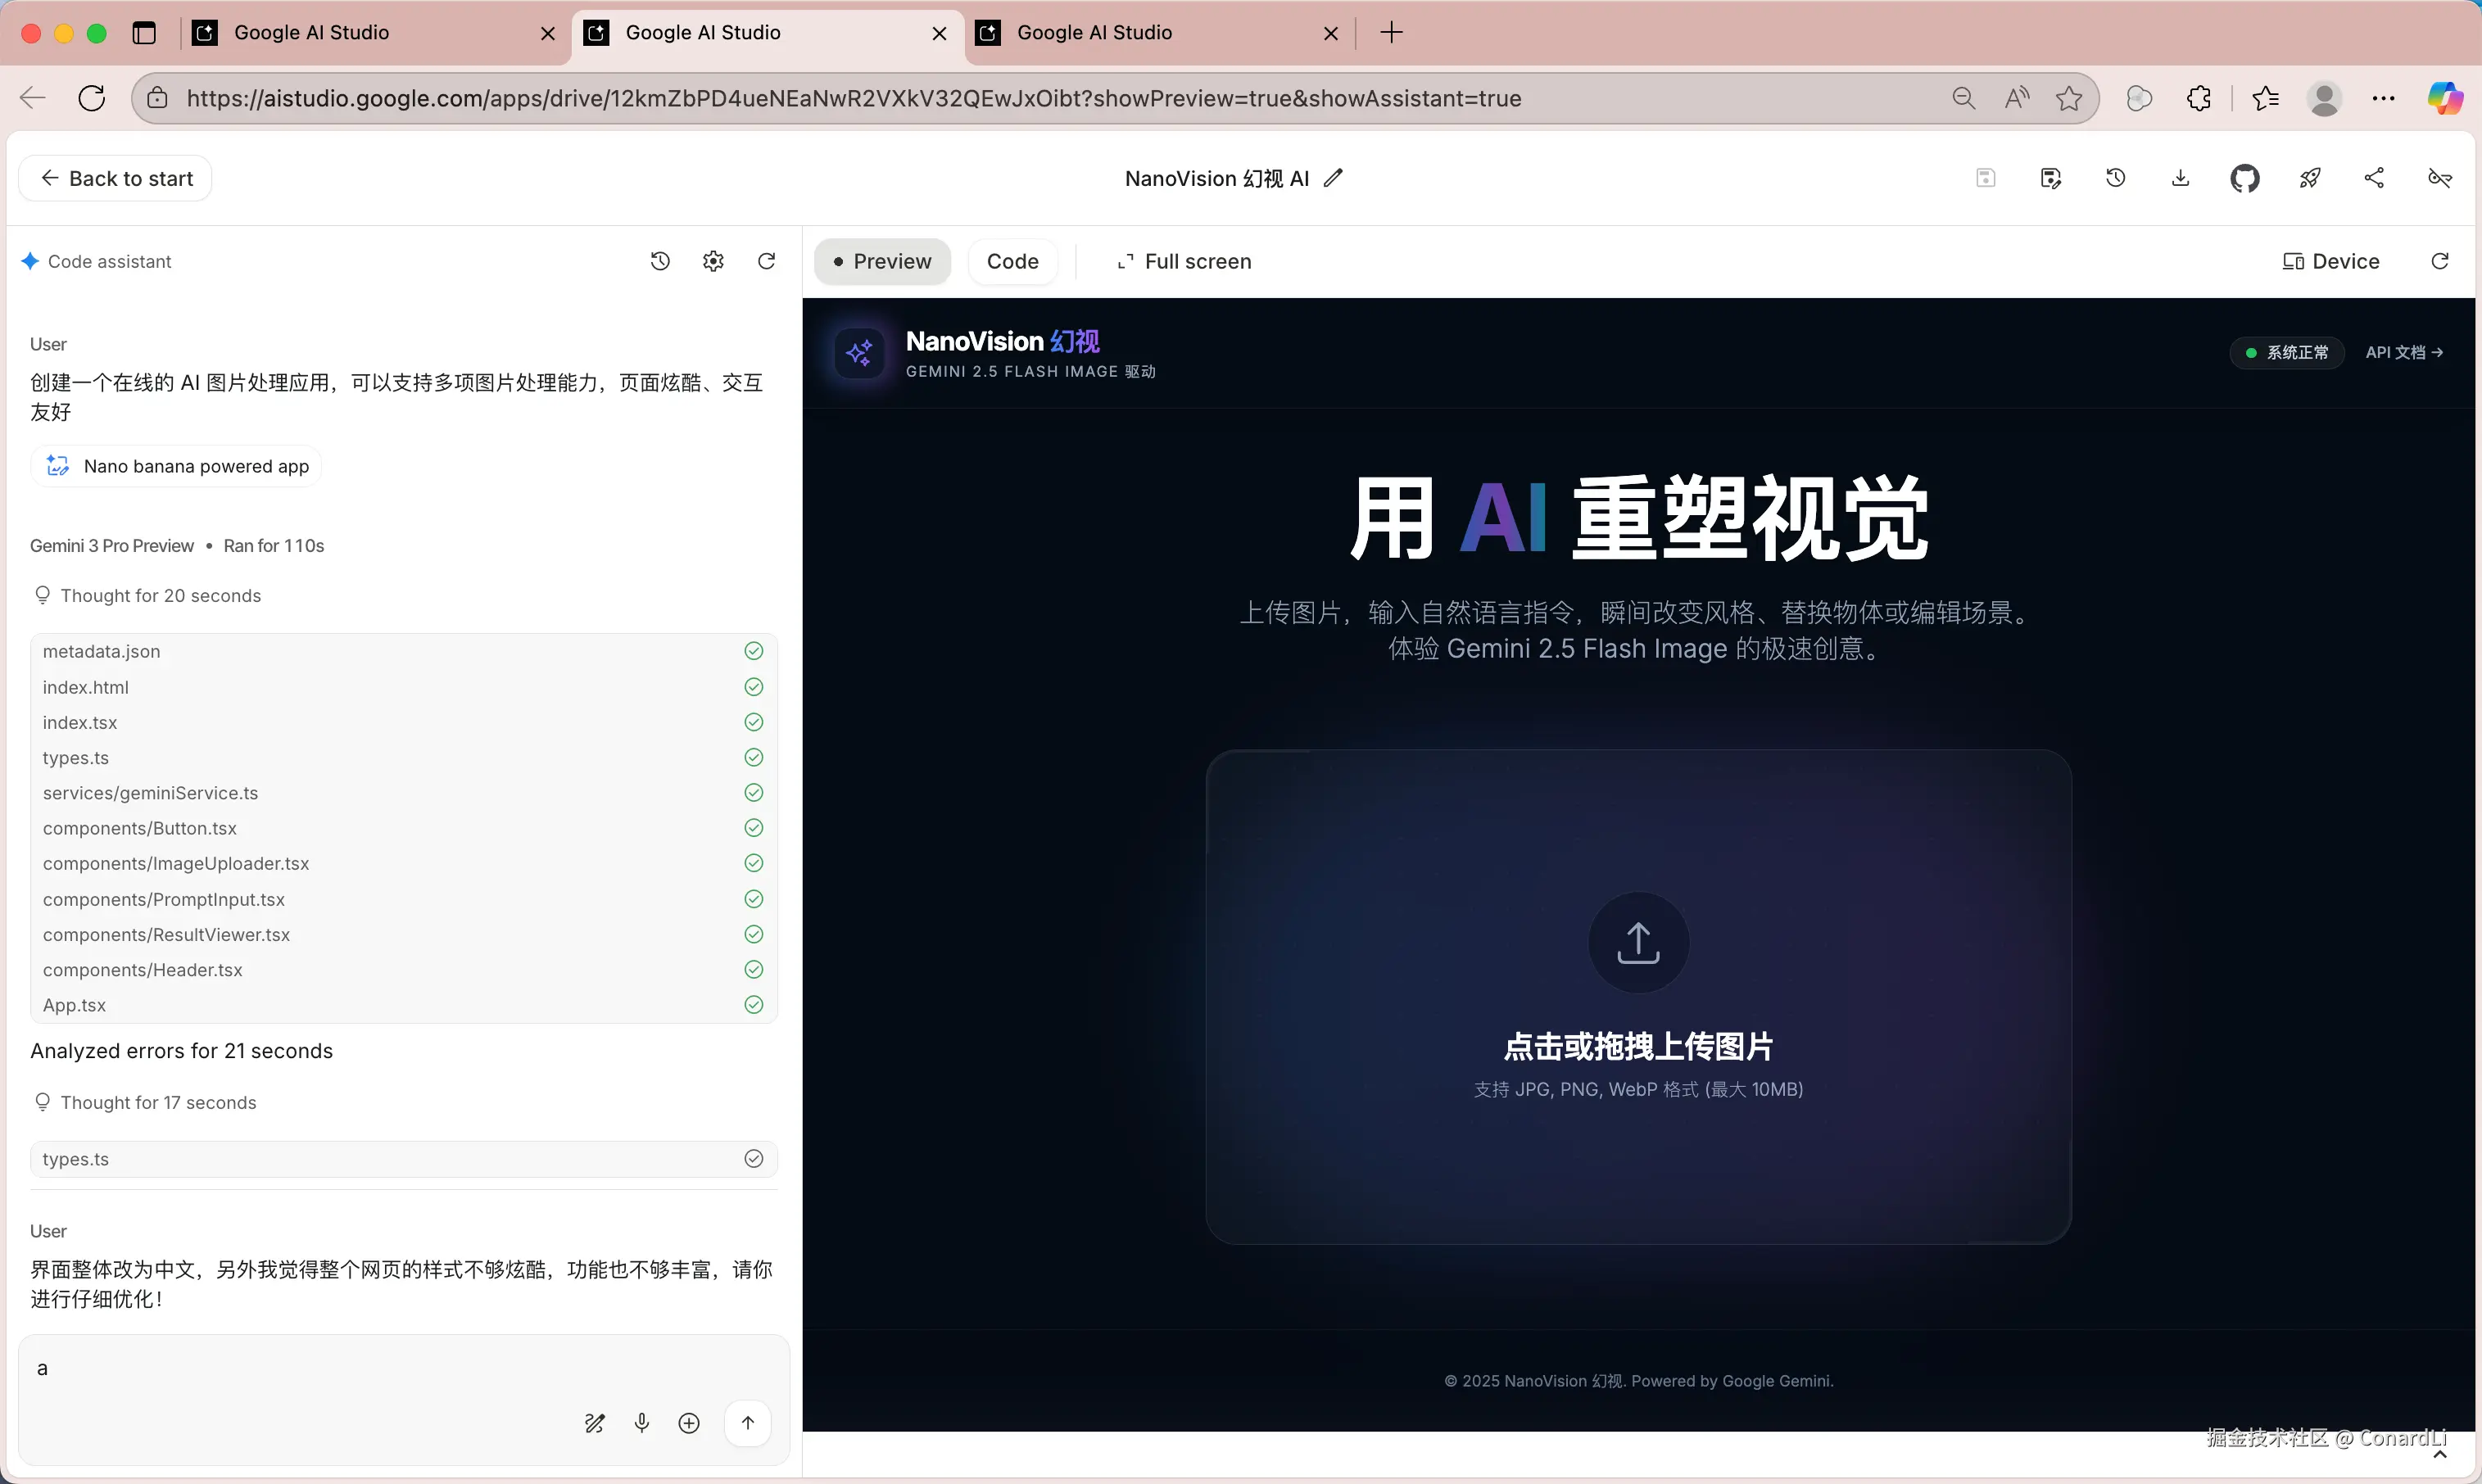Open Code assistant chat history icon
Screen dimensions: 2482x1484
[660, 261]
